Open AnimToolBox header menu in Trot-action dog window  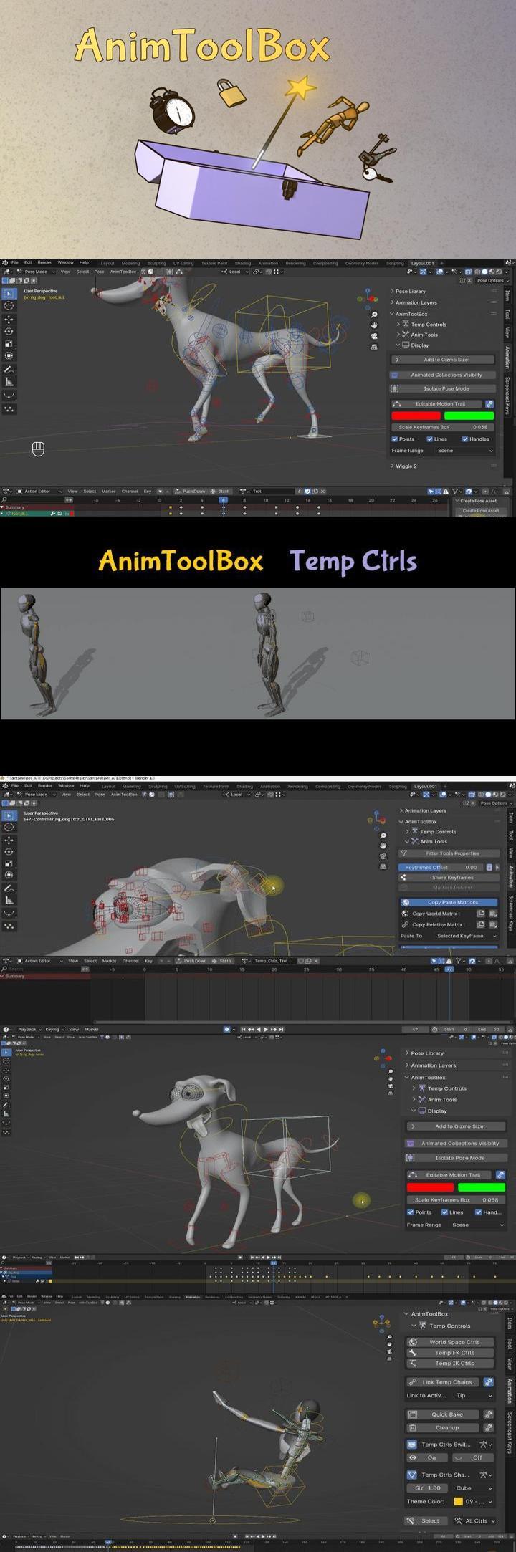[x=123, y=272]
